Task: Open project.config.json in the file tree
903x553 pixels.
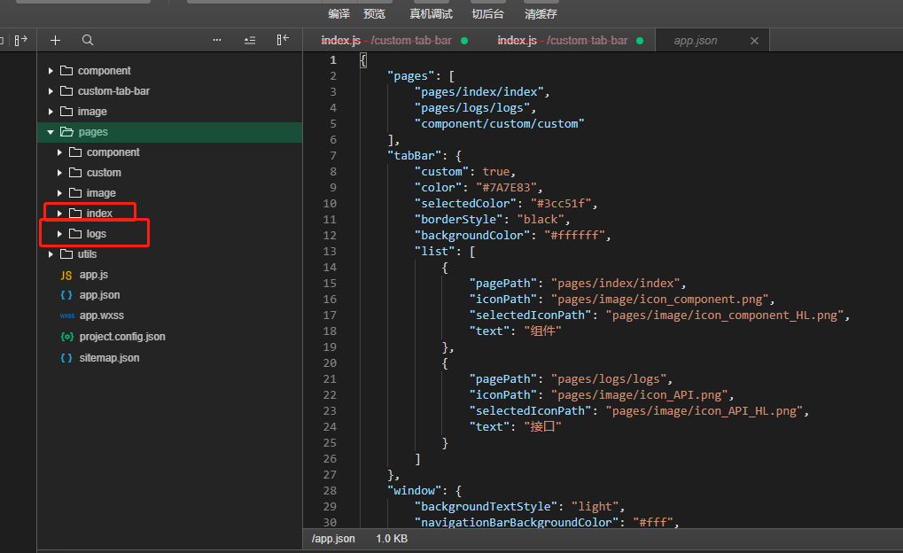Action: point(122,337)
